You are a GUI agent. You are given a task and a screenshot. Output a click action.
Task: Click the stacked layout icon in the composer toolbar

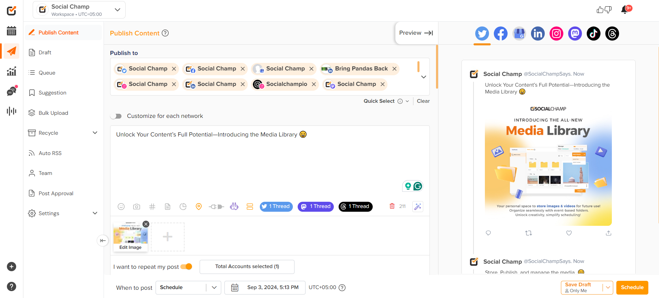click(250, 207)
